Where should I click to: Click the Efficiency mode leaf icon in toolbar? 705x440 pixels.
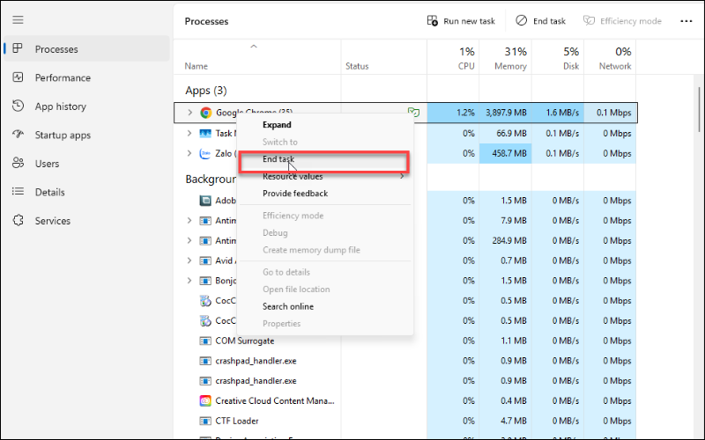click(x=589, y=20)
